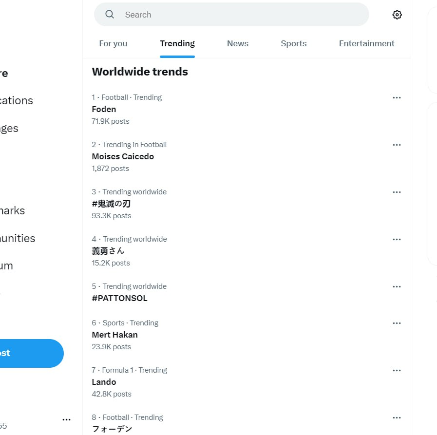The height and width of the screenshot is (435, 437).
Task: Open the sidebar account more menu
Action: 66,419
